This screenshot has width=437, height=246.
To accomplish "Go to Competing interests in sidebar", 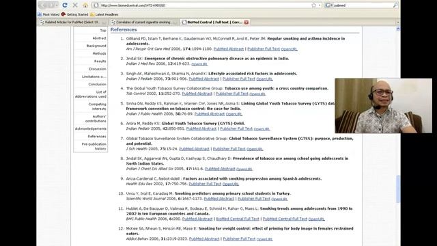I will pyautogui.click(x=97, y=107).
